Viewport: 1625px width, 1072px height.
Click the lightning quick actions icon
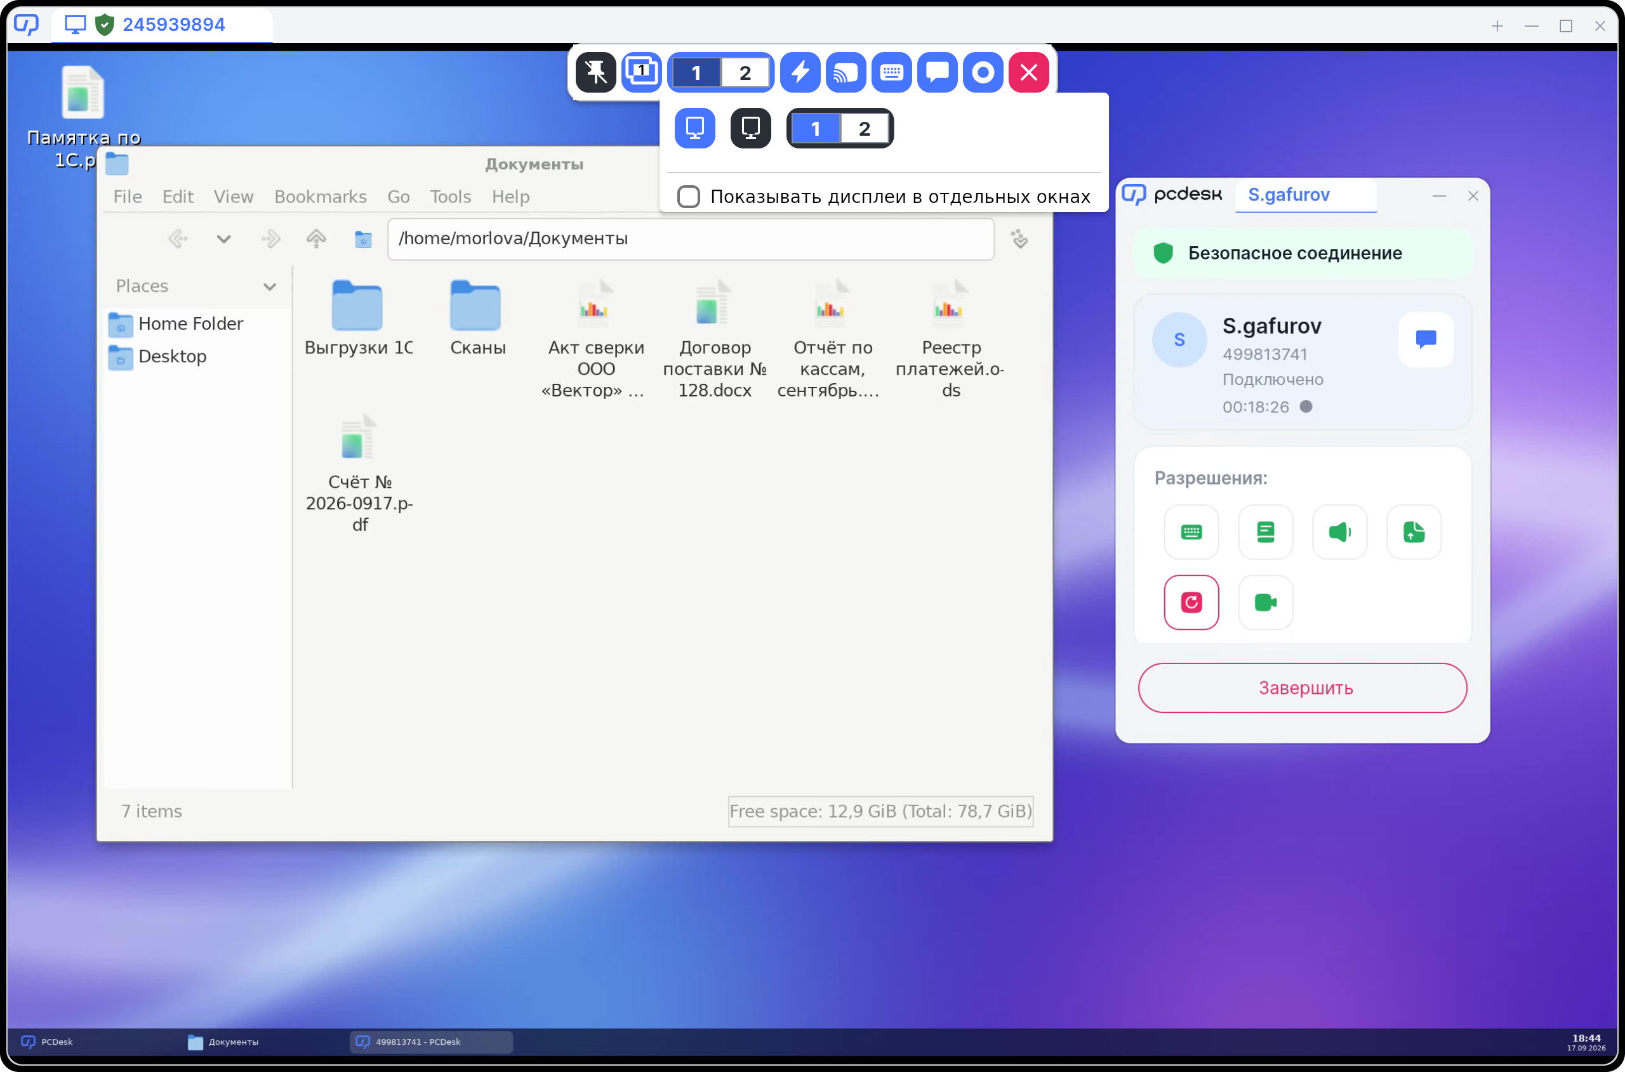coord(800,72)
